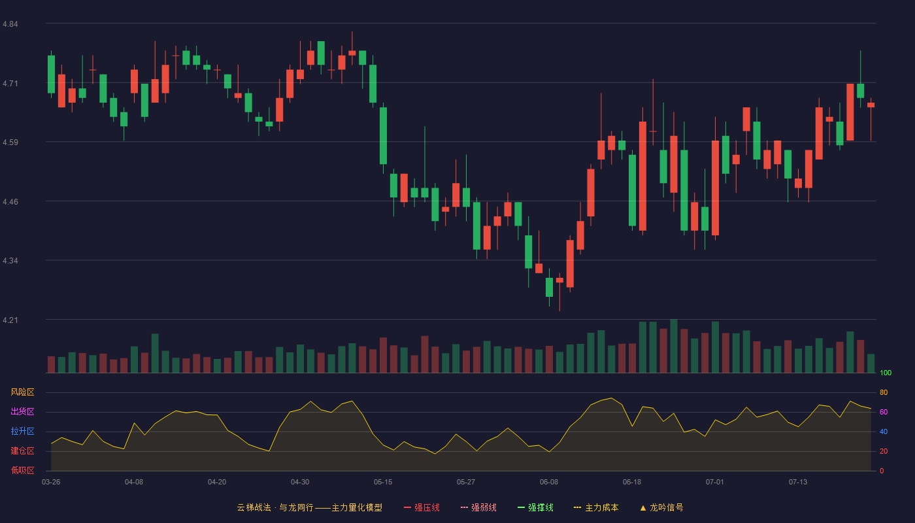
Task: Click the 4.59 price axis label
Action: pos(10,143)
